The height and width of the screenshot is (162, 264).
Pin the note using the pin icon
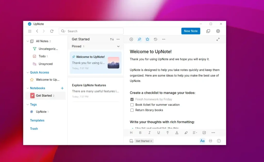pyautogui.click(x=139, y=39)
